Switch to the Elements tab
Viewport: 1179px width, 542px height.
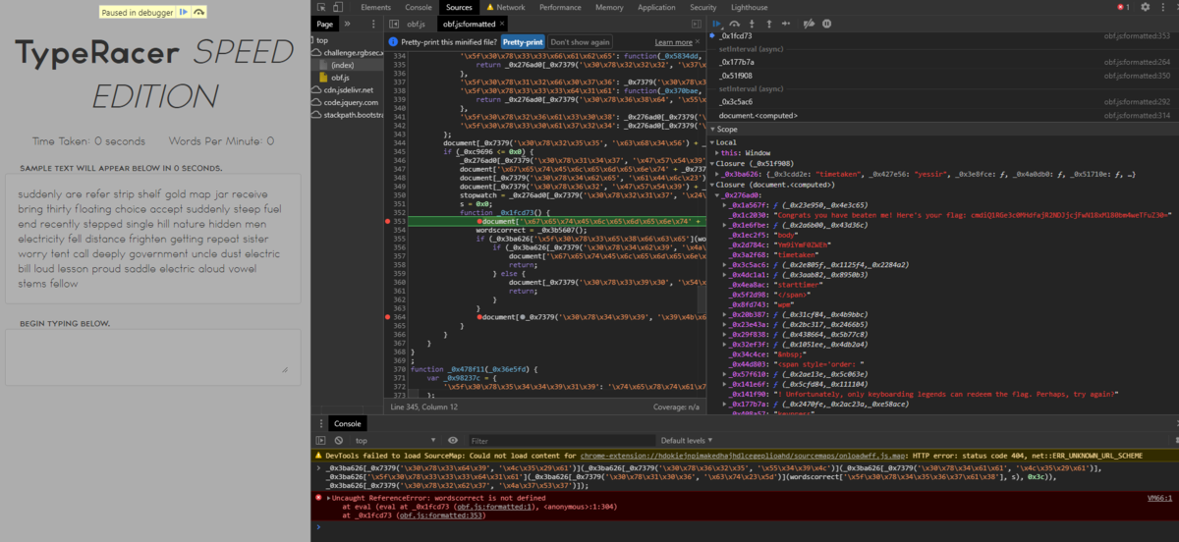(375, 7)
